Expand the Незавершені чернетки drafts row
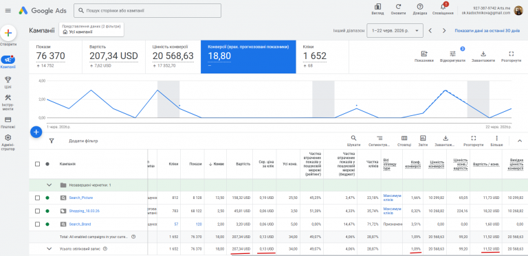The width and height of the screenshot is (528, 256). (49, 185)
